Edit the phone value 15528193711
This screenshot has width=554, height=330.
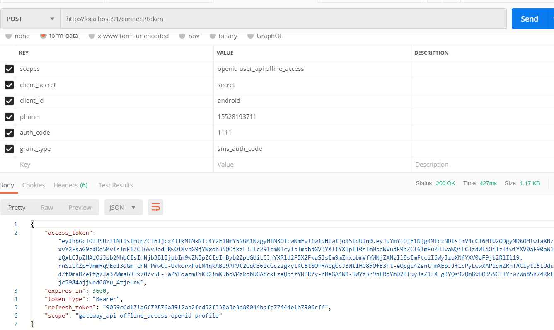pyautogui.click(x=312, y=117)
